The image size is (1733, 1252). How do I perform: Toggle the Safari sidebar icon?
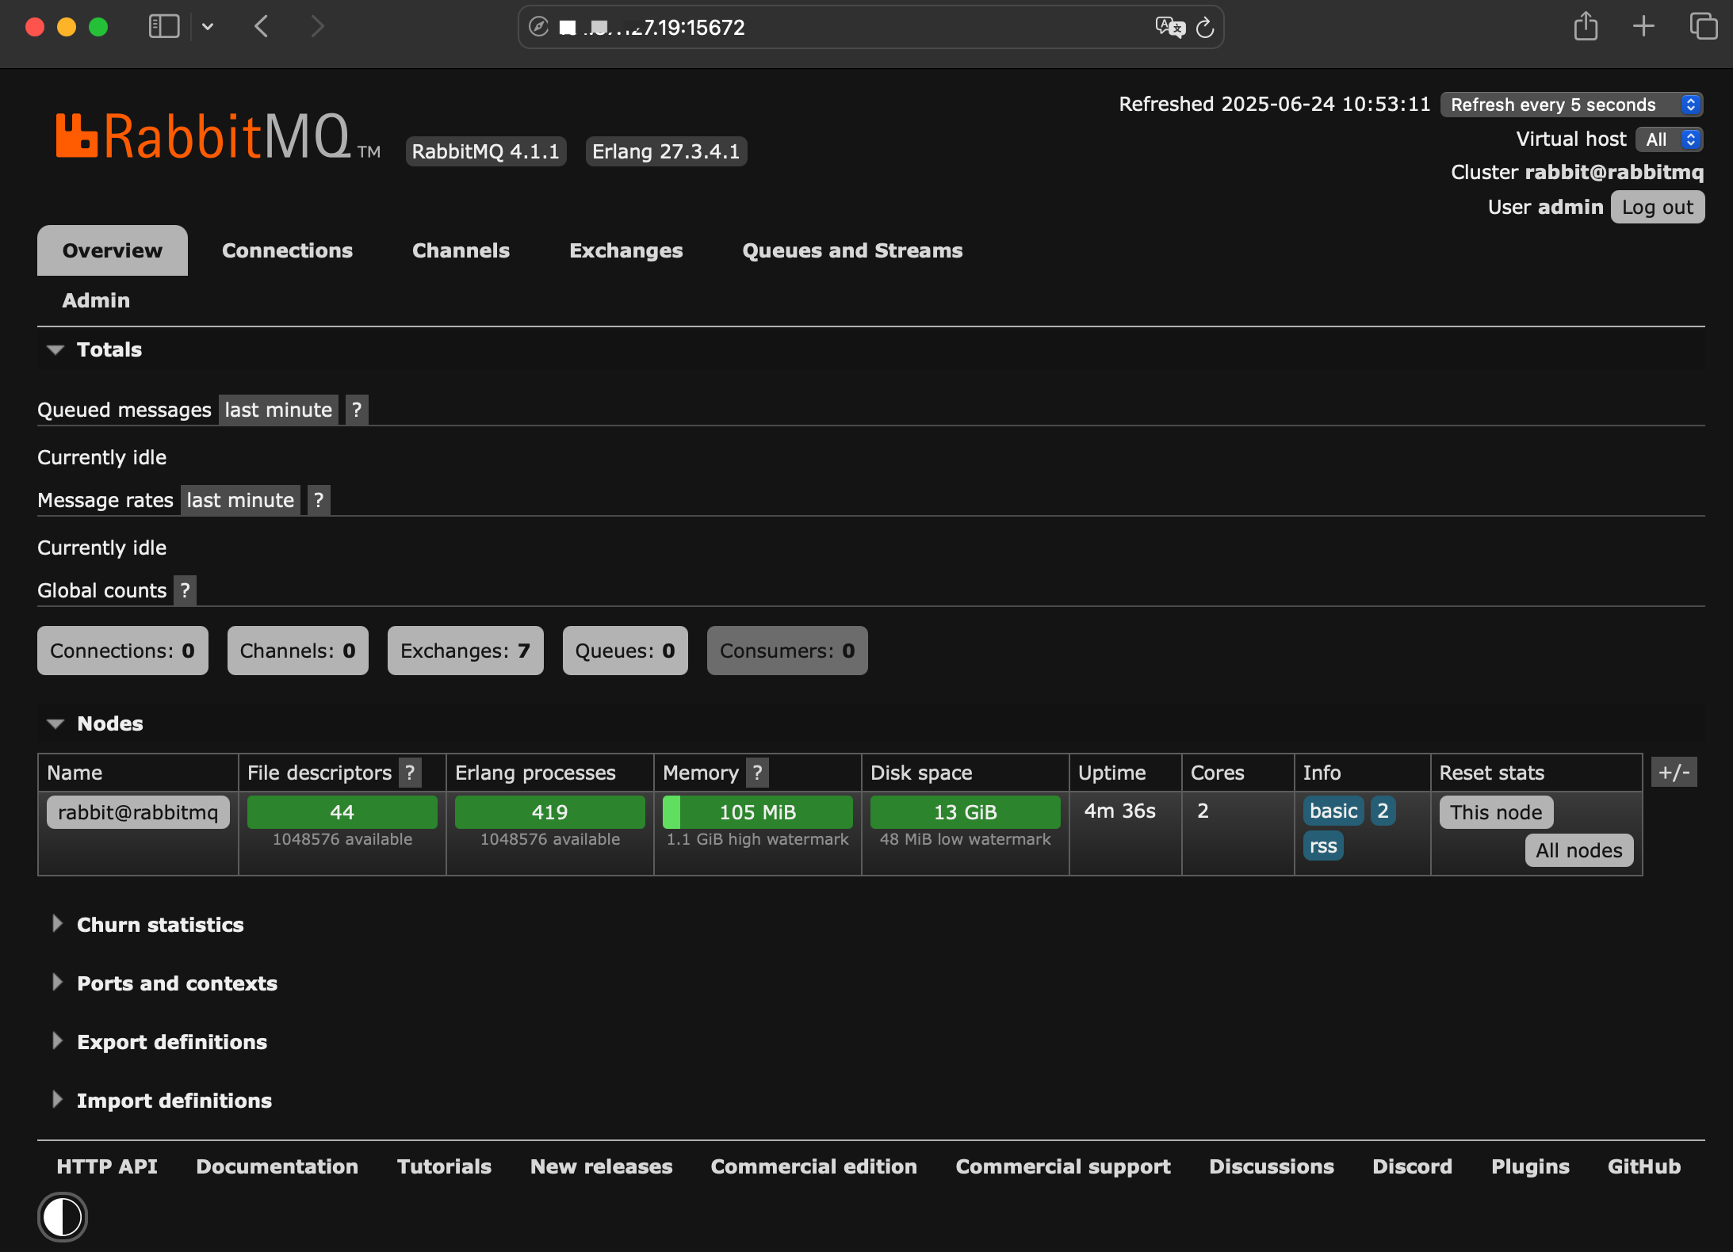[164, 27]
